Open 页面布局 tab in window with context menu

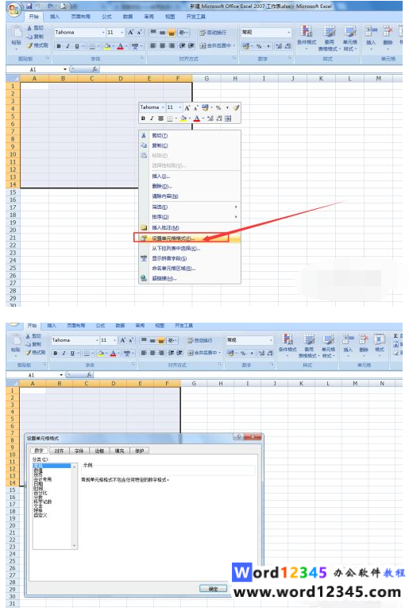pyautogui.click(x=80, y=17)
